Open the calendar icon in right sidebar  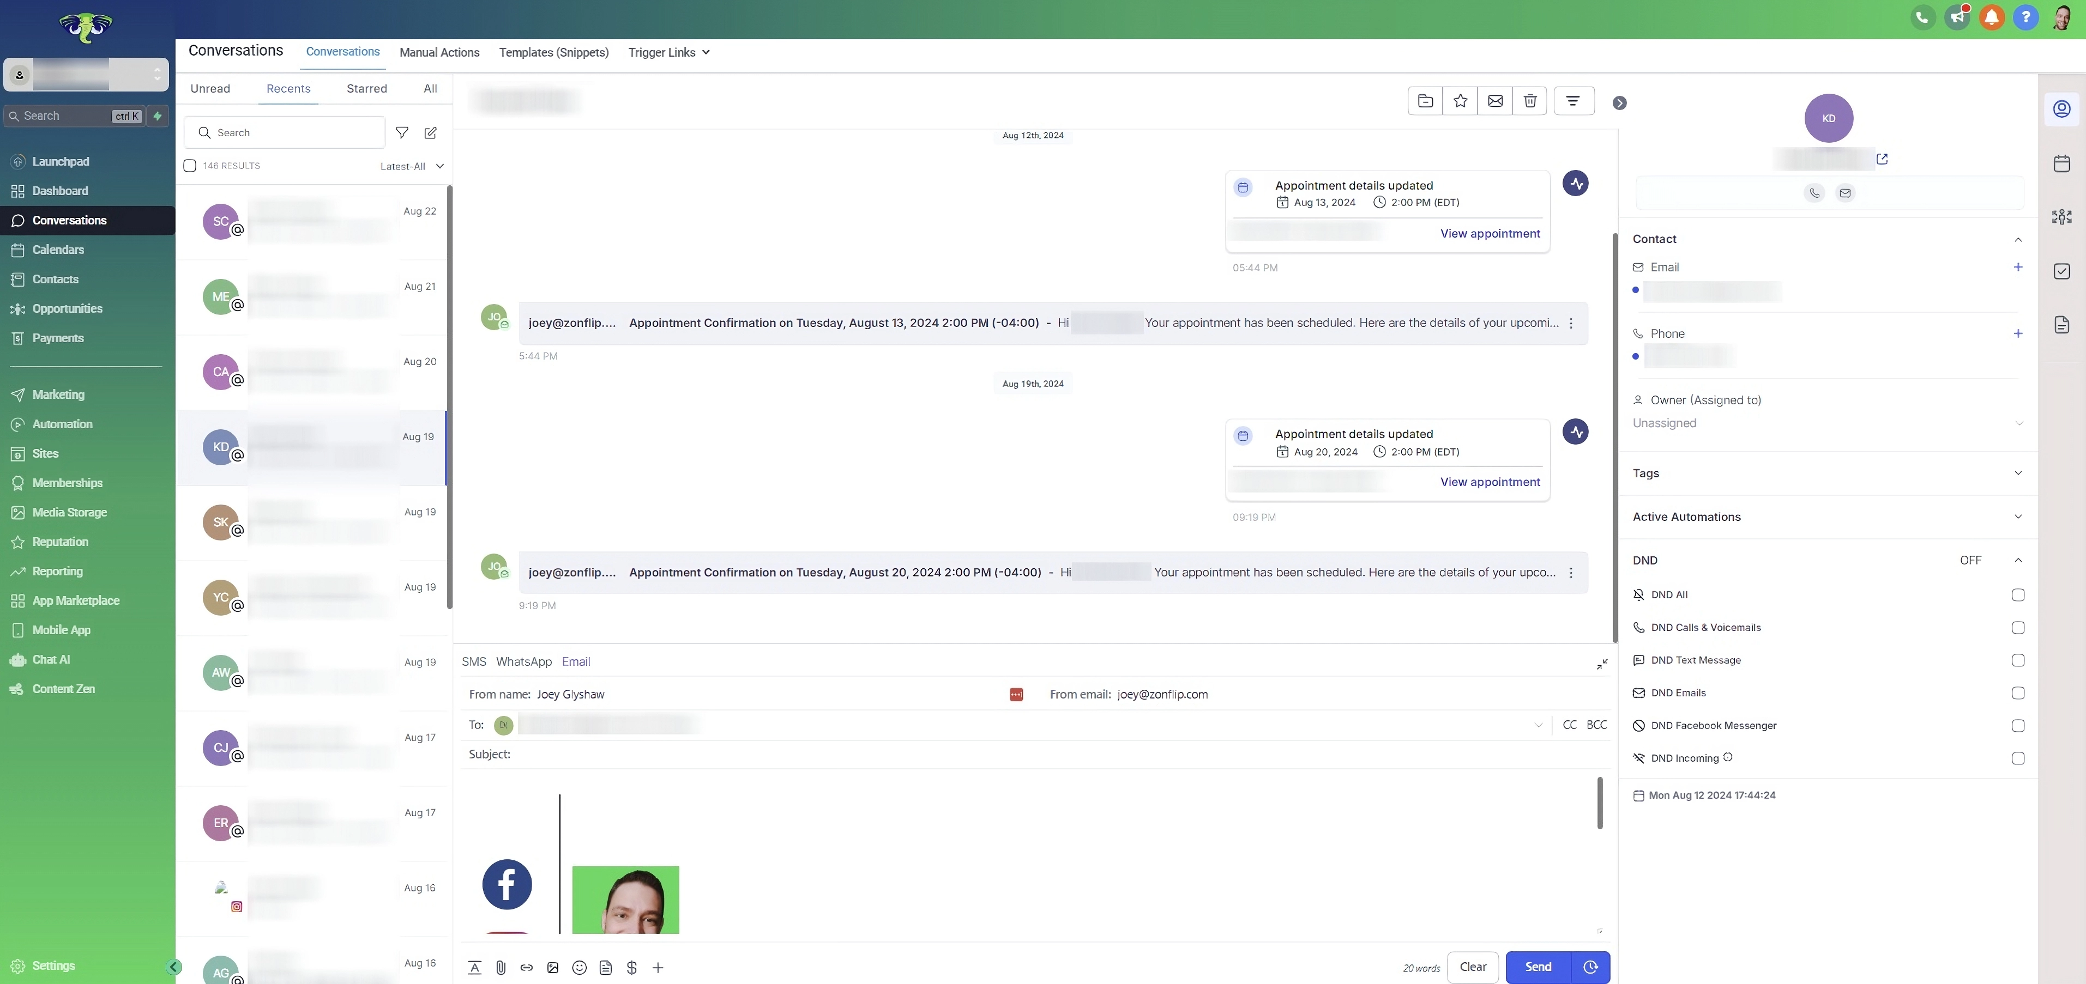2061,163
